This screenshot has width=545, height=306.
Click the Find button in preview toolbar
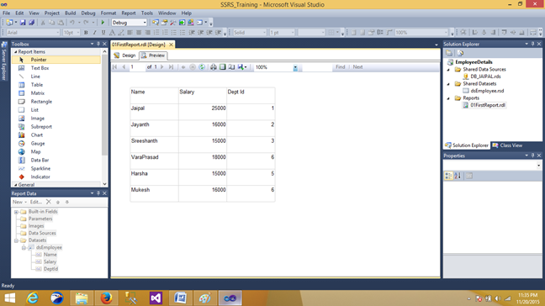click(341, 67)
